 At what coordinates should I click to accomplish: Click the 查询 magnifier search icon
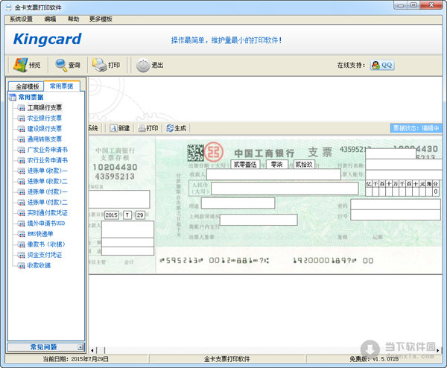[61, 65]
